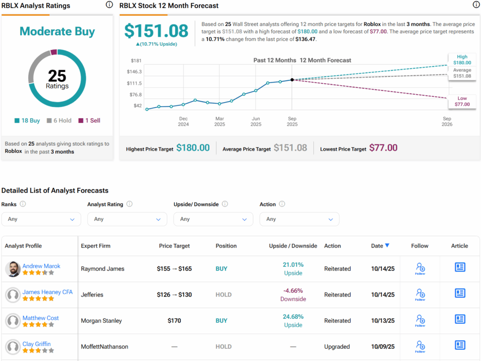Click info icon beside RBLX Analyst Ratings
The height and width of the screenshot is (361, 481).
[x=109, y=5]
